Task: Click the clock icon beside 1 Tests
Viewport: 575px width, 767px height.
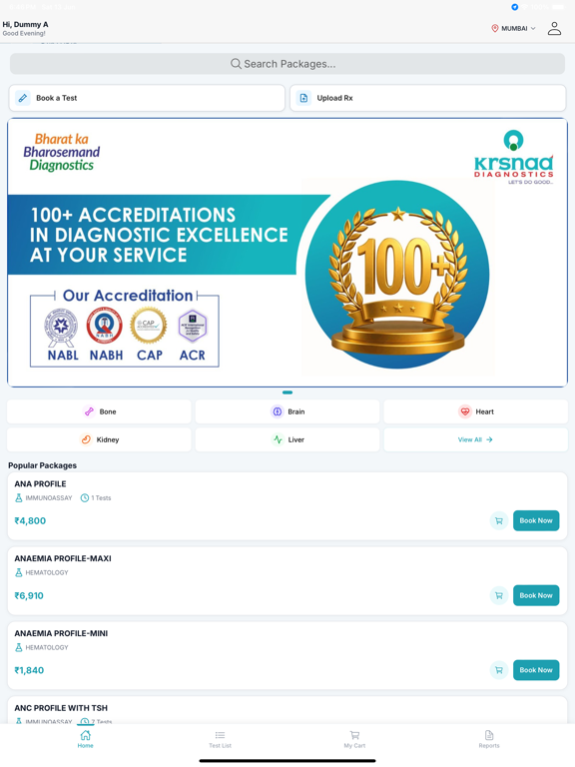Action: [85, 498]
